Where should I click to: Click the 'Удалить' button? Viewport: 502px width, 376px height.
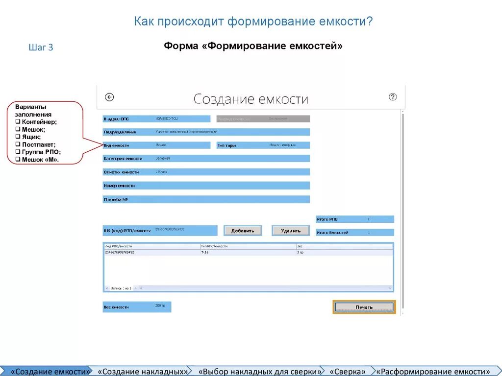[291, 231]
